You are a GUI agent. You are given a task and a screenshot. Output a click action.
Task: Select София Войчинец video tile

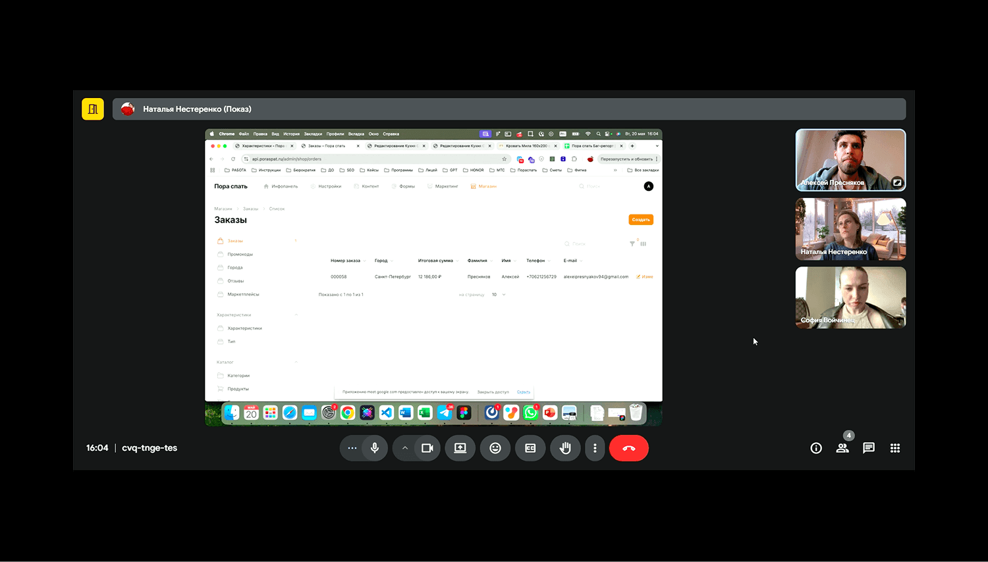point(850,297)
